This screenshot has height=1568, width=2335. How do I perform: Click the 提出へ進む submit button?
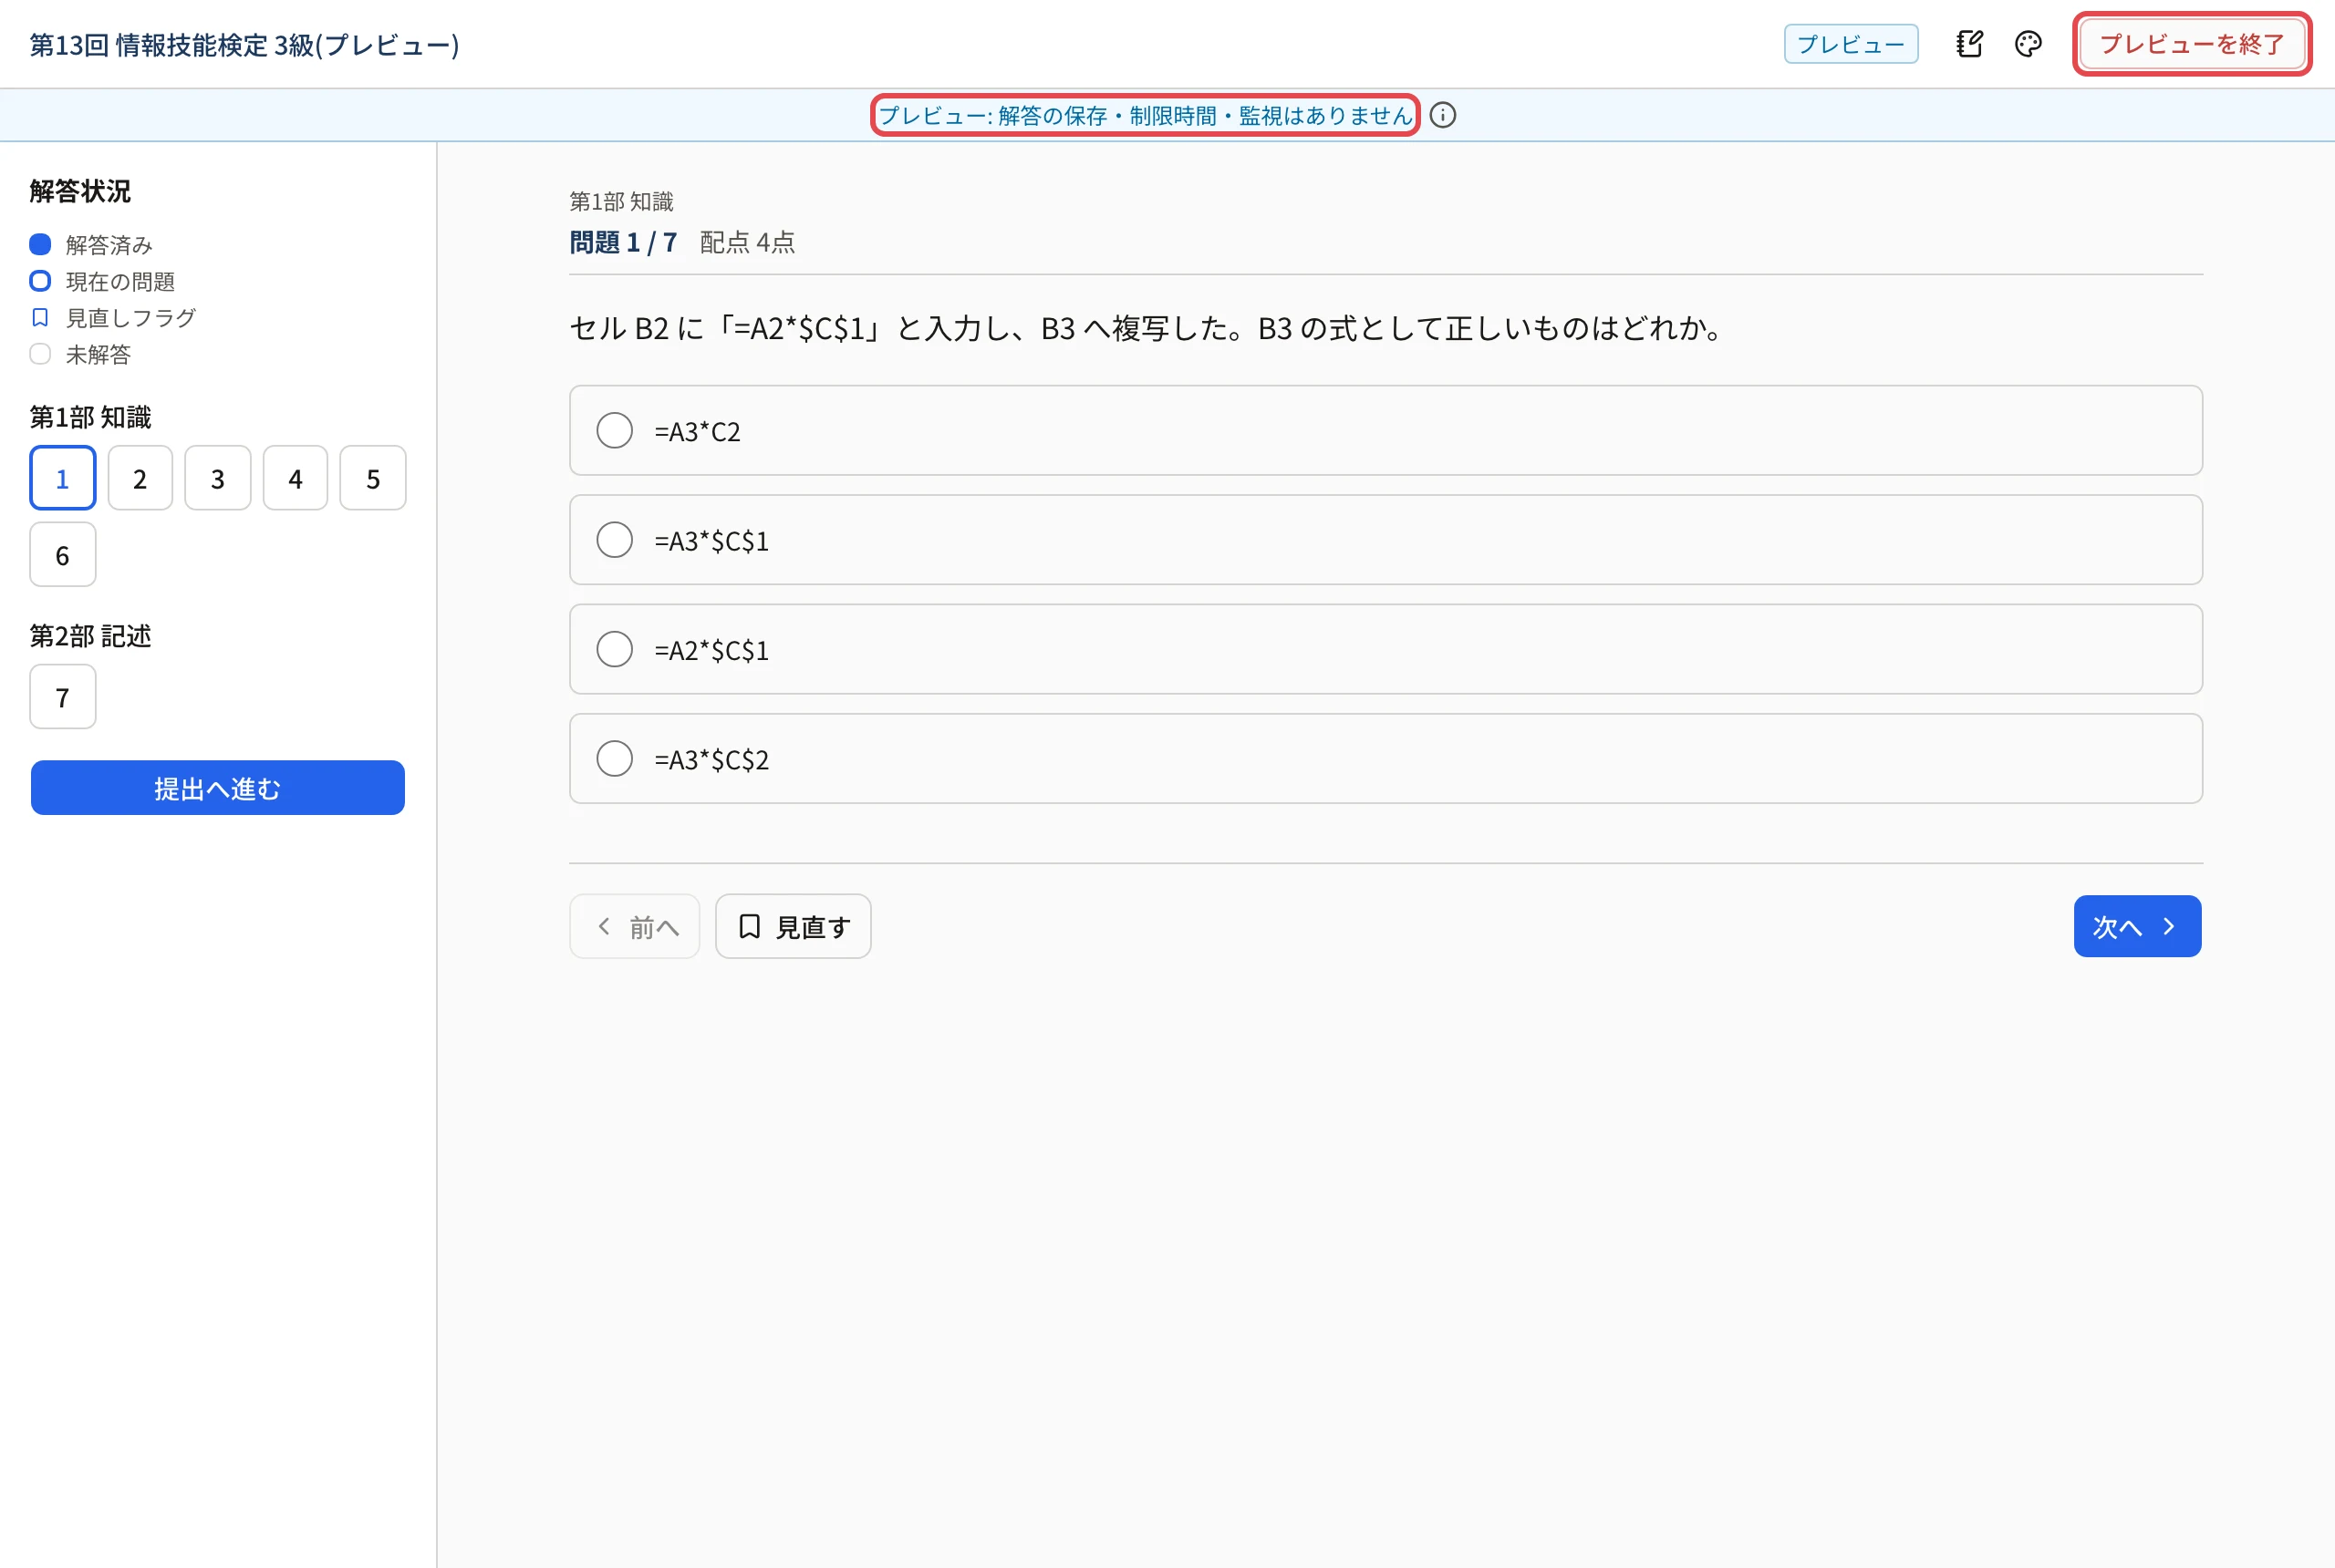pos(218,788)
